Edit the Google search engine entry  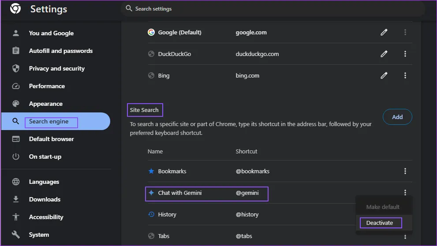[x=384, y=32]
